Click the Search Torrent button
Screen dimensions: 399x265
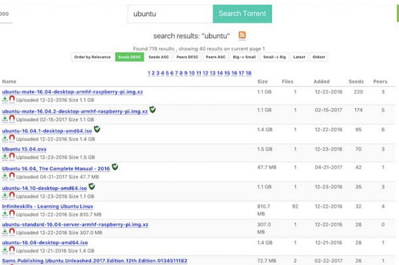click(x=242, y=14)
